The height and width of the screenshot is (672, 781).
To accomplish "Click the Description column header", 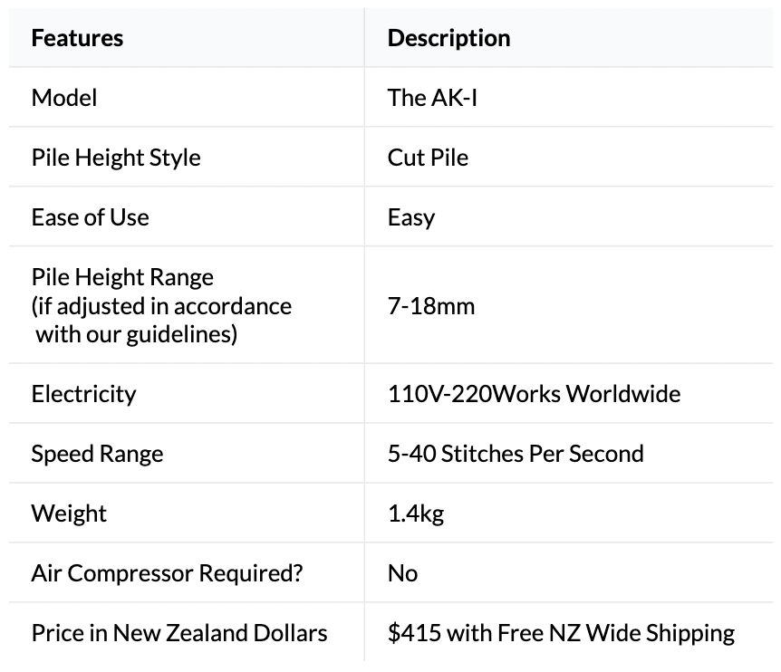I will pyautogui.click(x=448, y=38).
